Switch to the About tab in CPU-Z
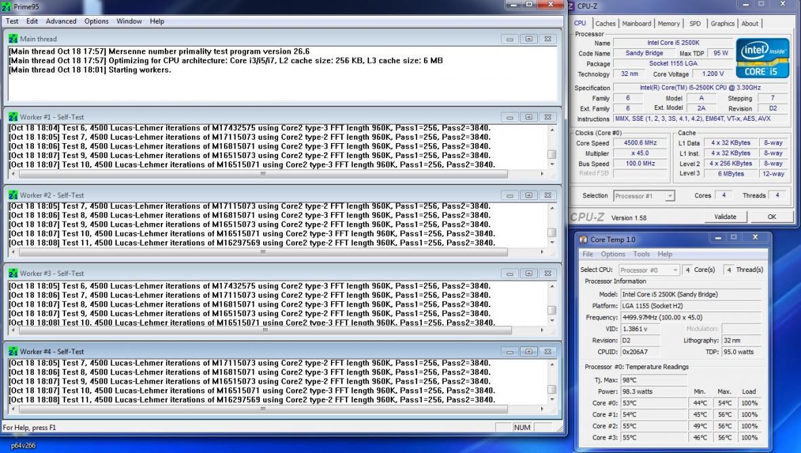 [x=749, y=24]
